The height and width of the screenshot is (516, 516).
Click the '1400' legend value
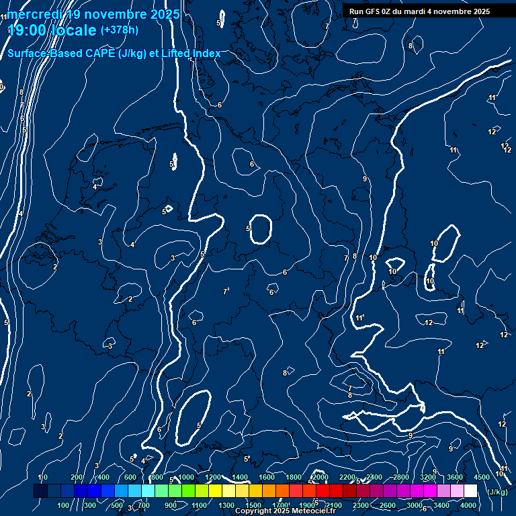coord(240,477)
